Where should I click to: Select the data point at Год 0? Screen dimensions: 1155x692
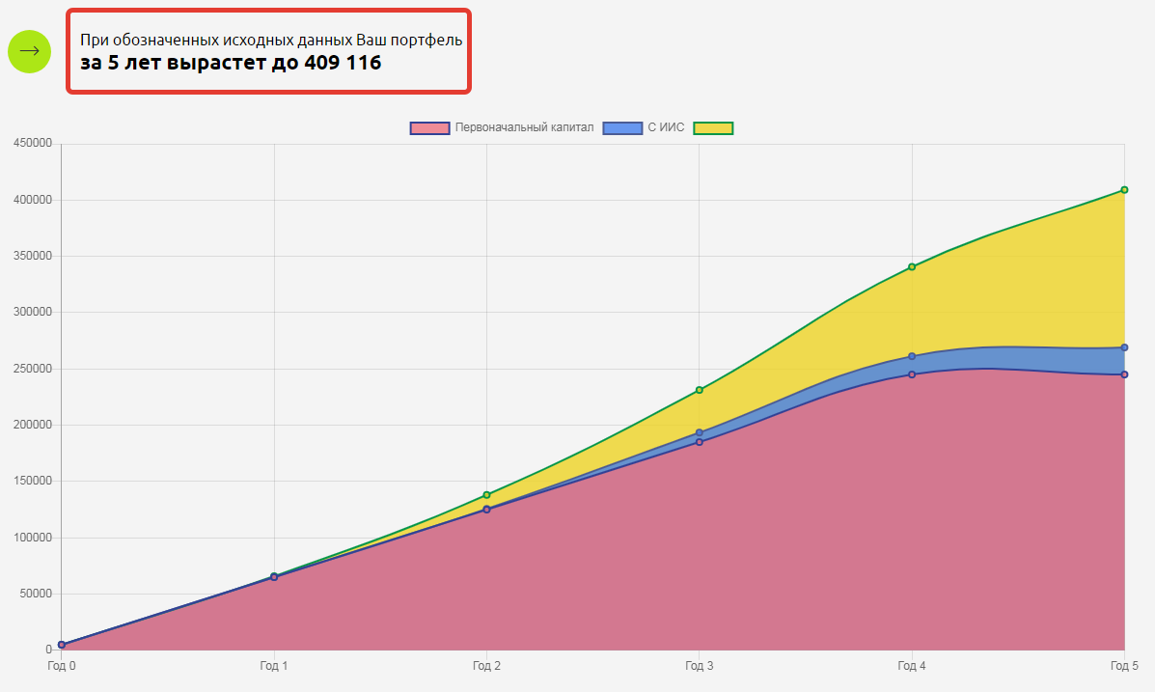coord(62,645)
